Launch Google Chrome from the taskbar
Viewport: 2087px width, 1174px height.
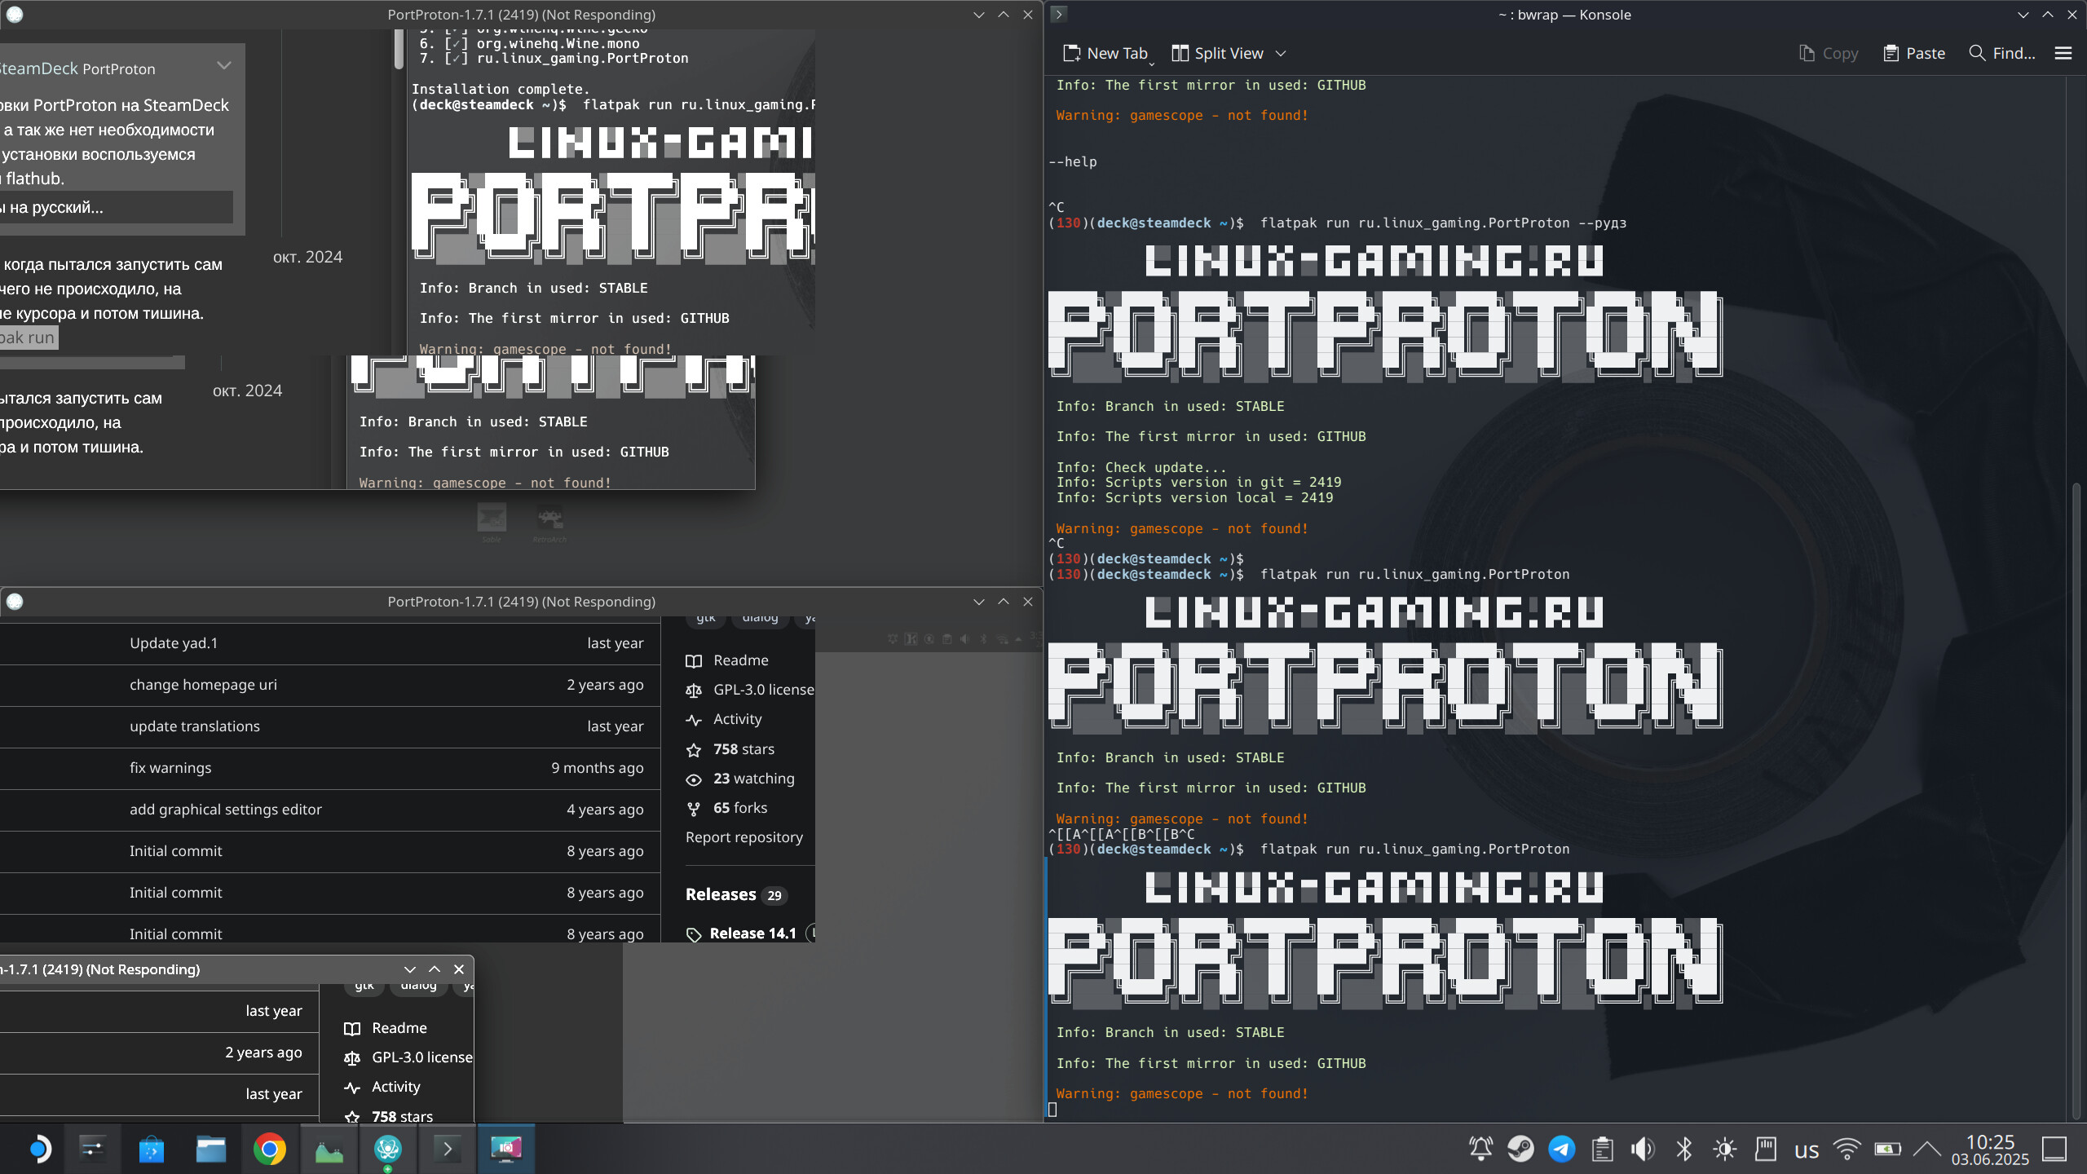(x=270, y=1149)
